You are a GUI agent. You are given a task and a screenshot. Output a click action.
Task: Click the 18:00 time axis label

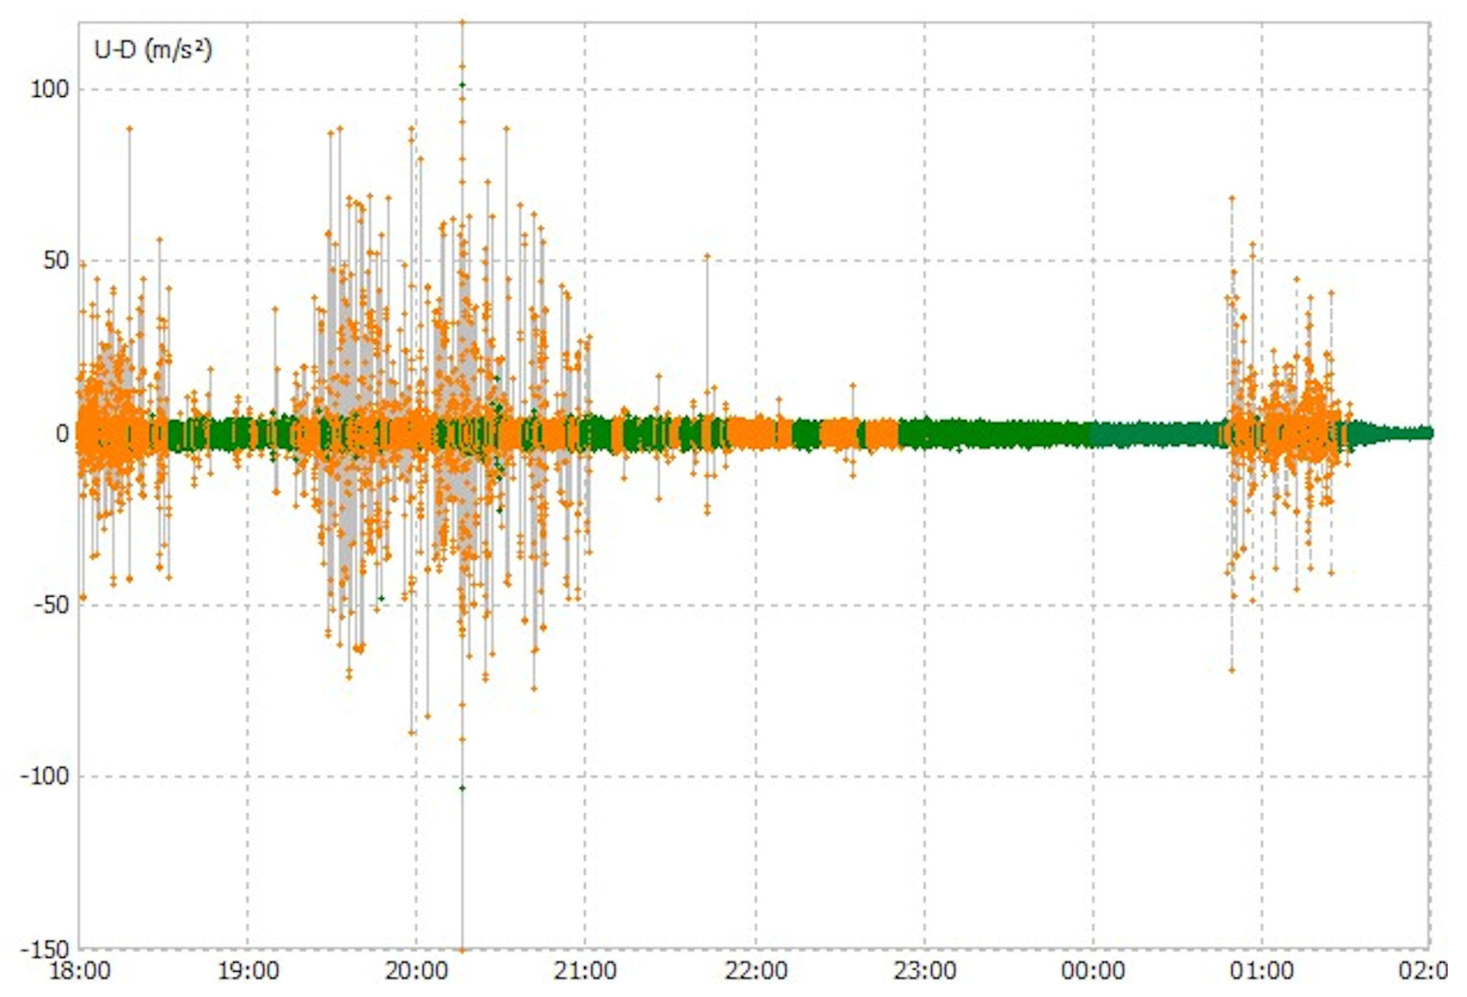tap(79, 971)
